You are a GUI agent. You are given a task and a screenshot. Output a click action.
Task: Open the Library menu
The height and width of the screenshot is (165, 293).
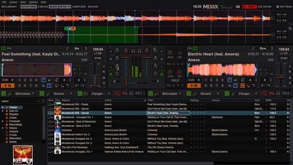pyautogui.click(x=13, y=2)
